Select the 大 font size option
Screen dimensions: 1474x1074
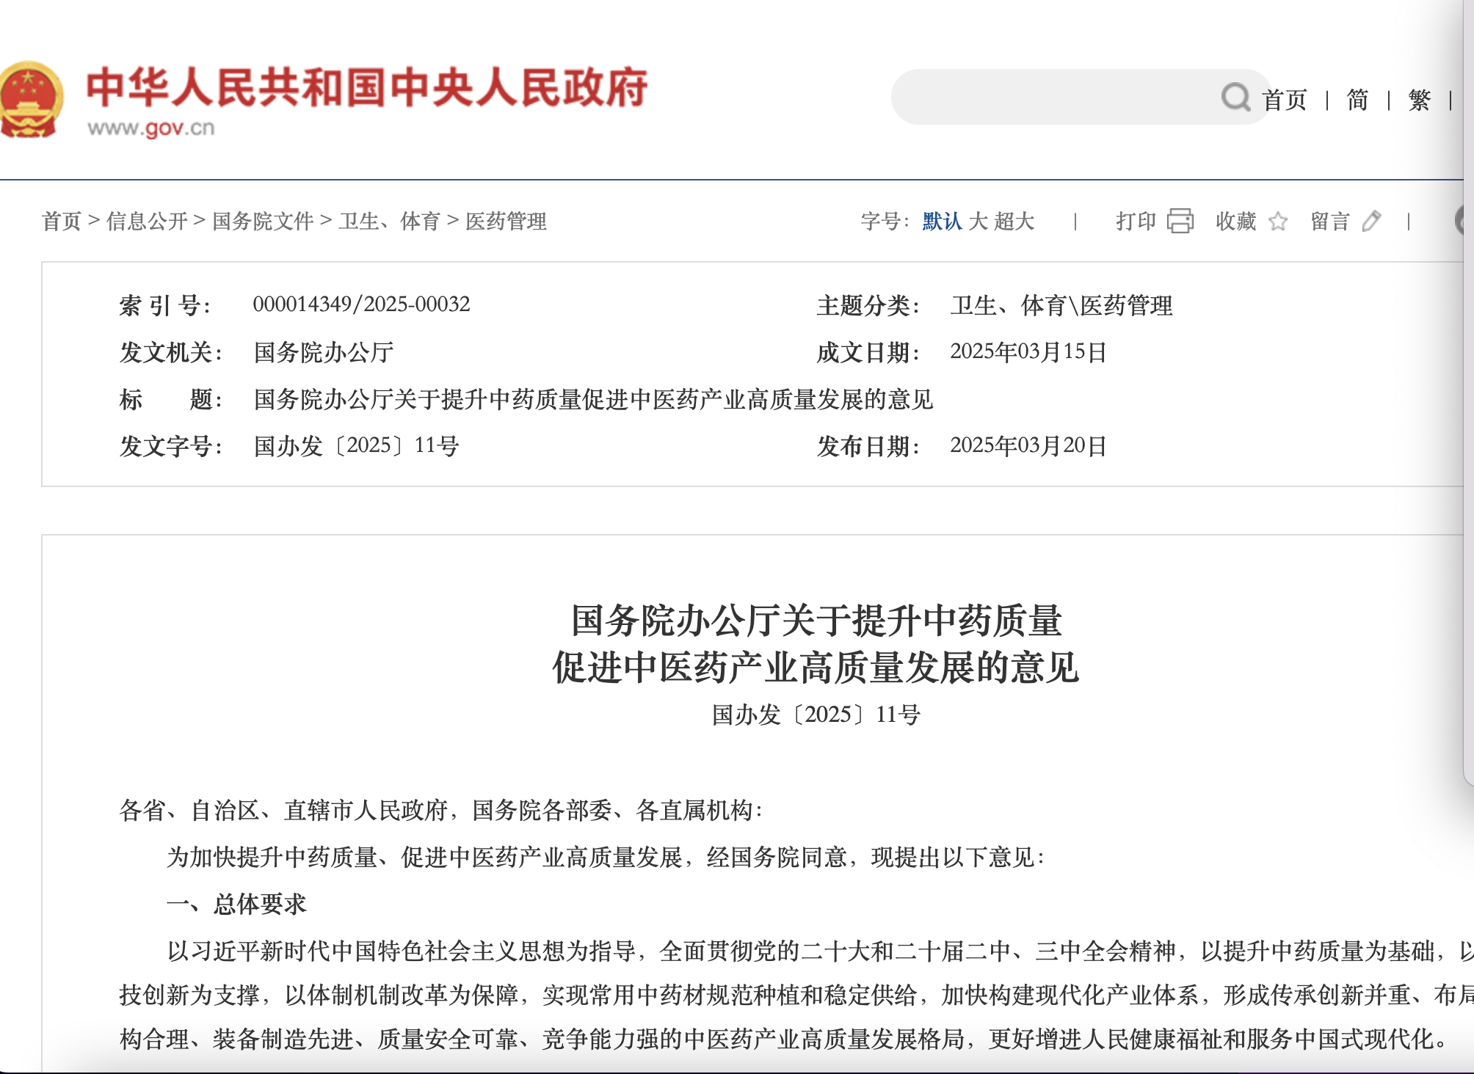(978, 221)
